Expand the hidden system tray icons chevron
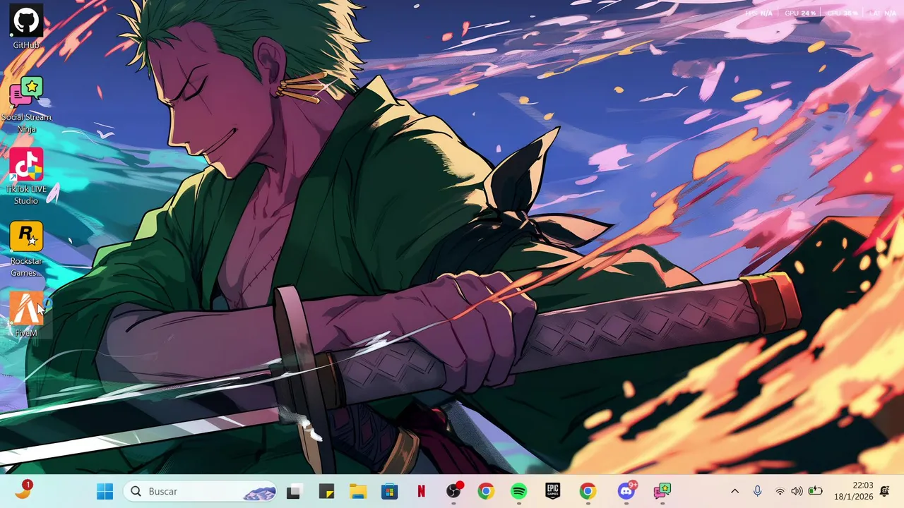Viewport: 904px width, 508px height. 734,491
